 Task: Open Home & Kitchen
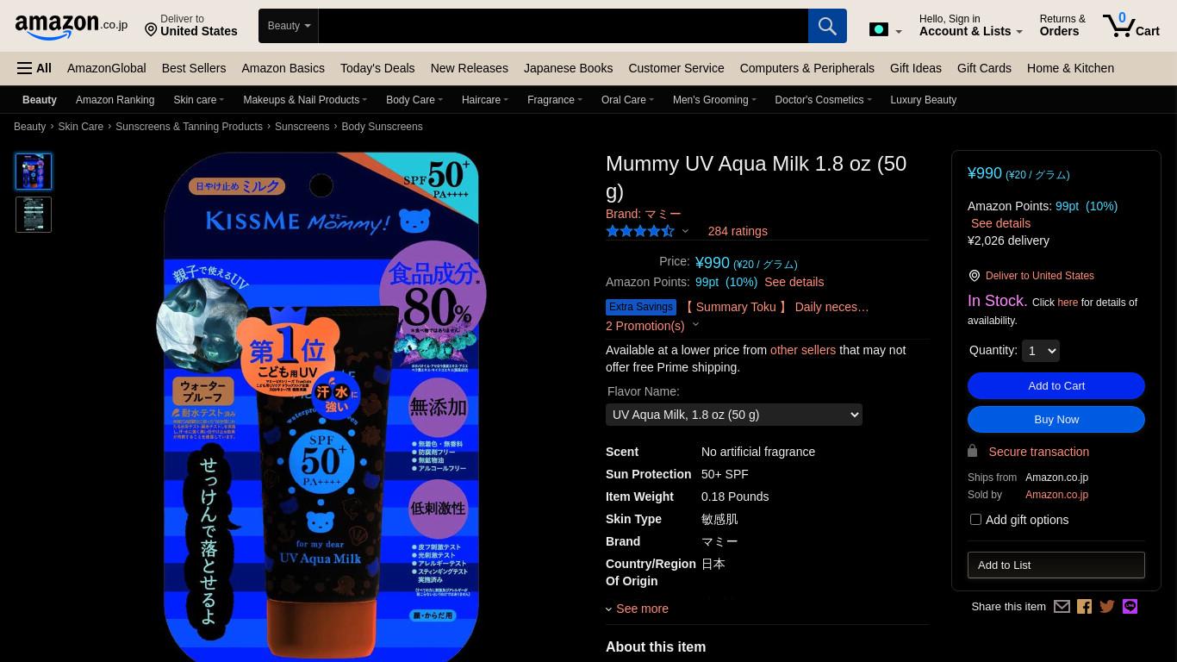1070,68
